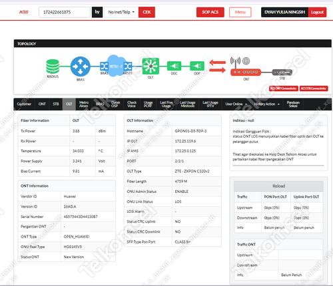The image size is (333, 286).
Task: Select the red ONT modem icon
Action: [246, 72]
